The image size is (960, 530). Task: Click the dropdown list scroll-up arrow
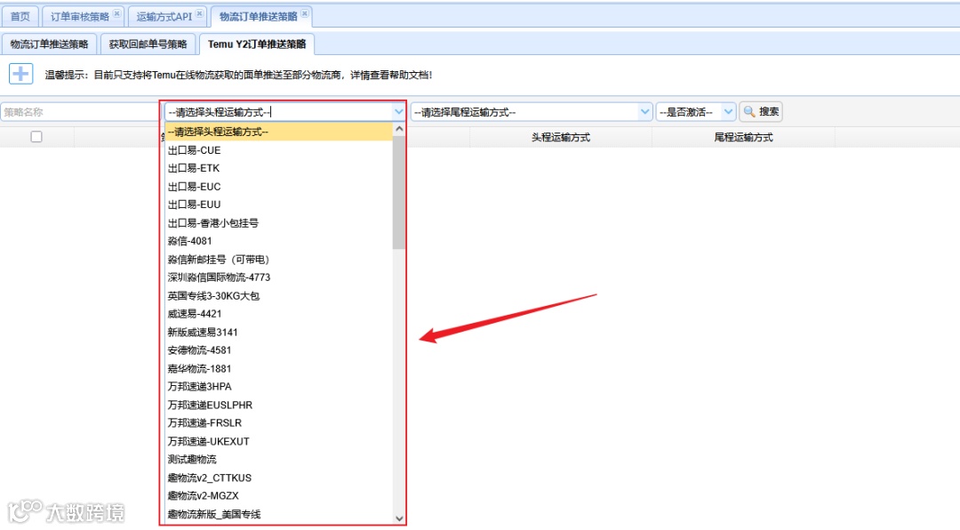click(x=399, y=129)
